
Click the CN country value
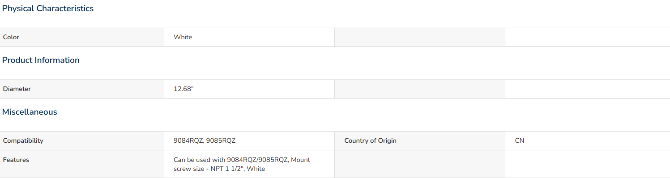pos(520,141)
